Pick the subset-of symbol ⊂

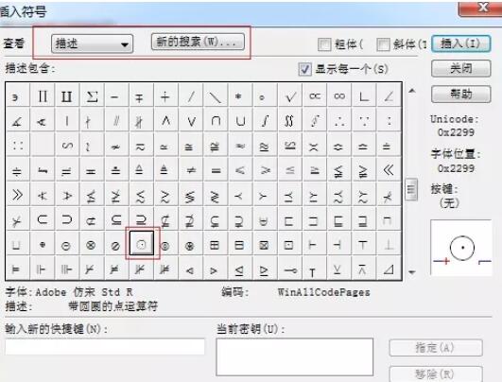click(43, 219)
